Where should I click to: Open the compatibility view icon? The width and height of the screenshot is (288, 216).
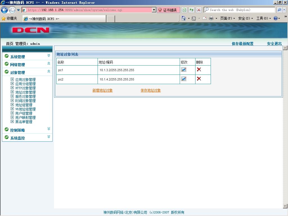point(184,10)
